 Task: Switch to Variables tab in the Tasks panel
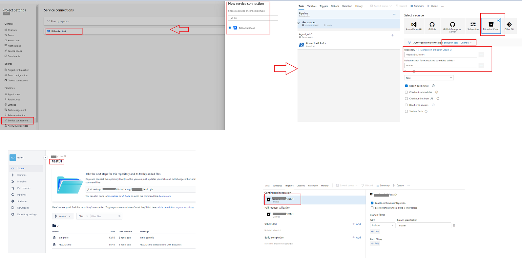(x=312, y=6)
